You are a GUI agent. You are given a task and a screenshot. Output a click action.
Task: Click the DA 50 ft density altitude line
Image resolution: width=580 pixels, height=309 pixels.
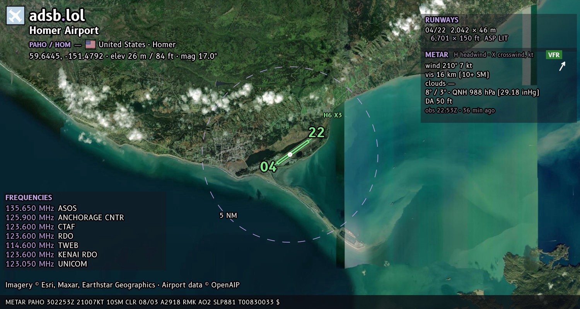pyautogui.click(x=438, y=101)
